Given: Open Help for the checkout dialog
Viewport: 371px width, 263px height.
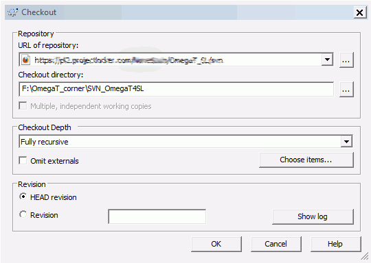Looking at the screenshot, I should 335,244.
